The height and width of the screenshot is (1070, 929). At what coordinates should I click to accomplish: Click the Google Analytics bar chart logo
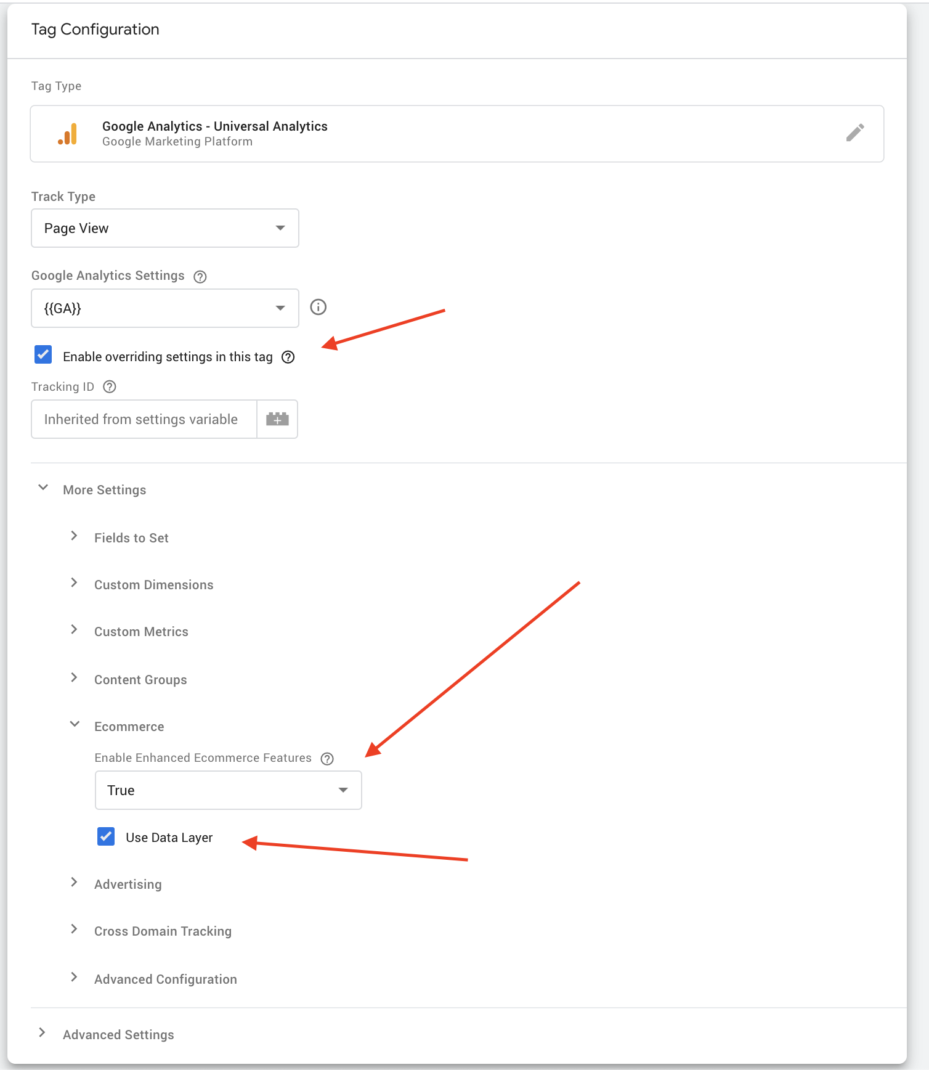tap(68, 134)
